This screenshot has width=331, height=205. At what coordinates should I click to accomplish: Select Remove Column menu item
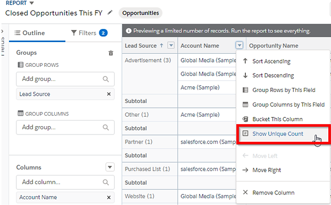(283, 192)
